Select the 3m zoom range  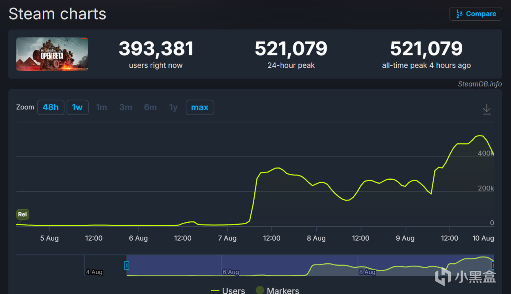click(126, 107)
